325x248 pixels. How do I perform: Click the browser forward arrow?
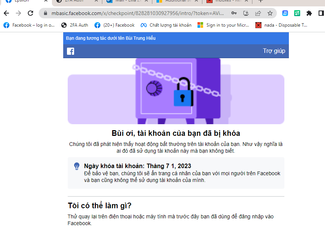pyautogui.click(x=18, y=13)
